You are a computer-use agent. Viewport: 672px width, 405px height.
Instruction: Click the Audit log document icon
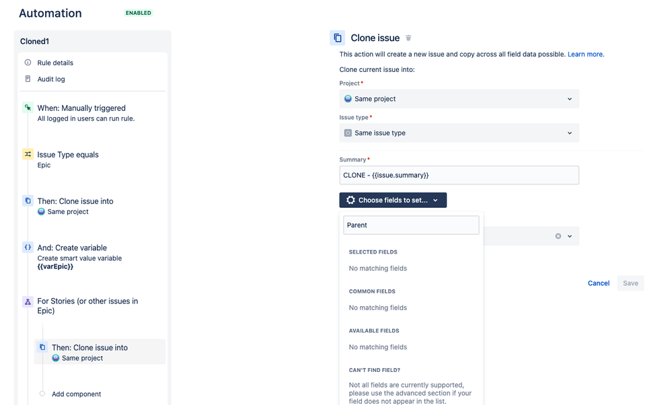tap(28, 79)
